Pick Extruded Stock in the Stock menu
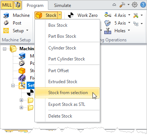The image size is (147, 137). coord(67,82)
